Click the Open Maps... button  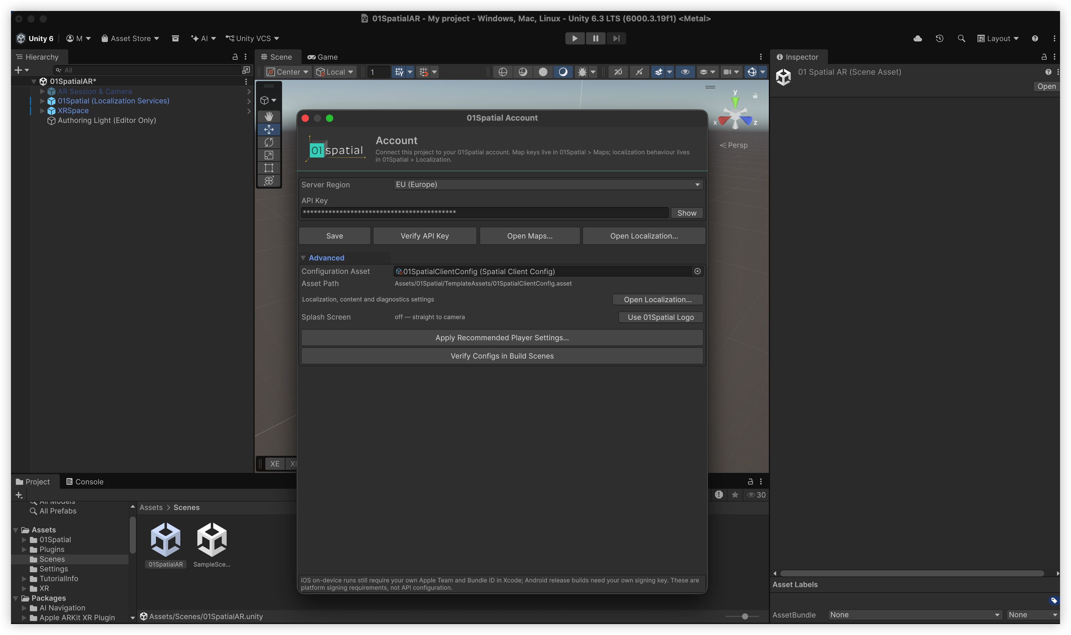(x=529, y=236)
